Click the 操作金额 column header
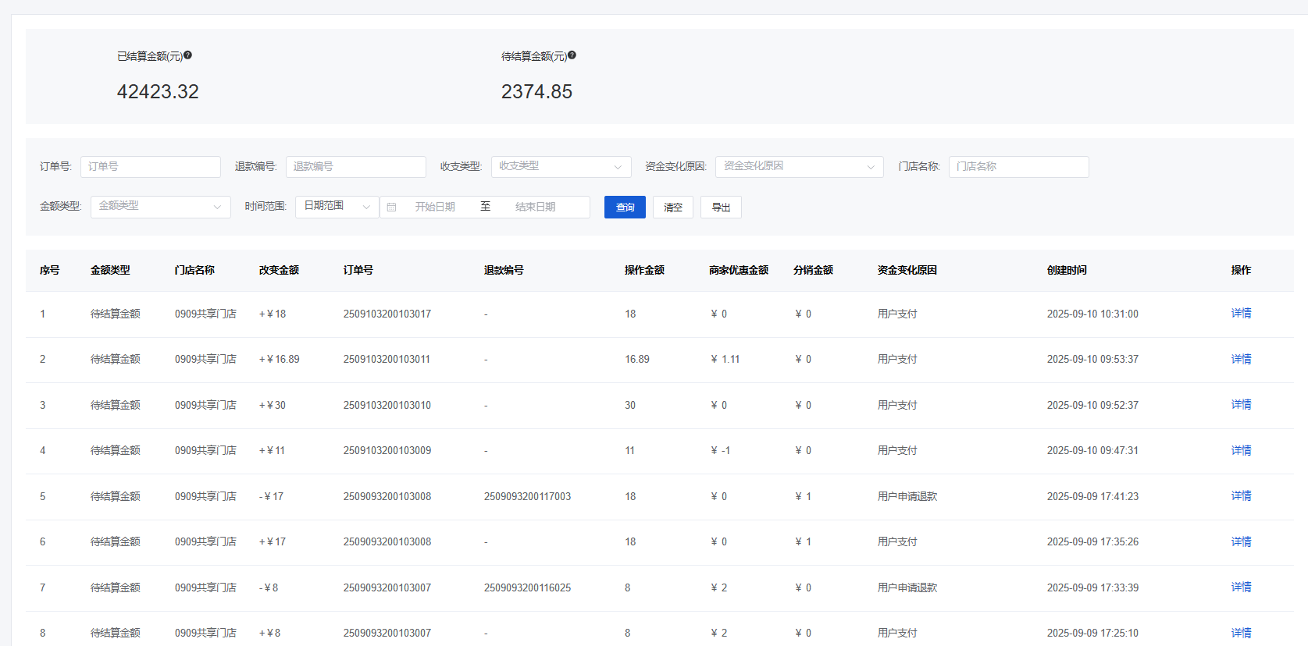The height and width of the screenshot is (646, 1308). point(644,270)
